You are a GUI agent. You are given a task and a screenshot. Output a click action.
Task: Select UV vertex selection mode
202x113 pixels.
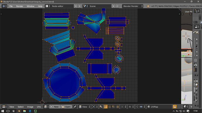(x=105, y=107)
